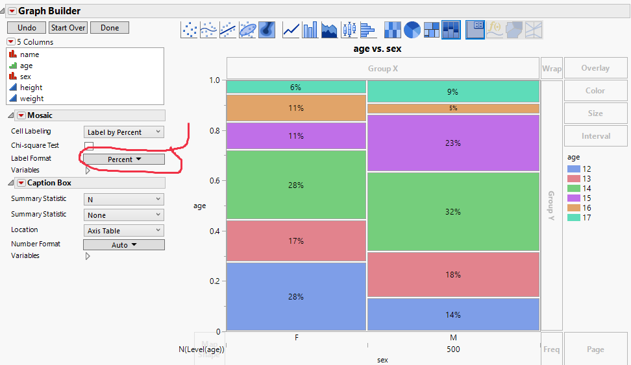This screenshot has width=631, height=365.
Task: Open the Caption Box red triangle menu
Action: tap(21, 183)
